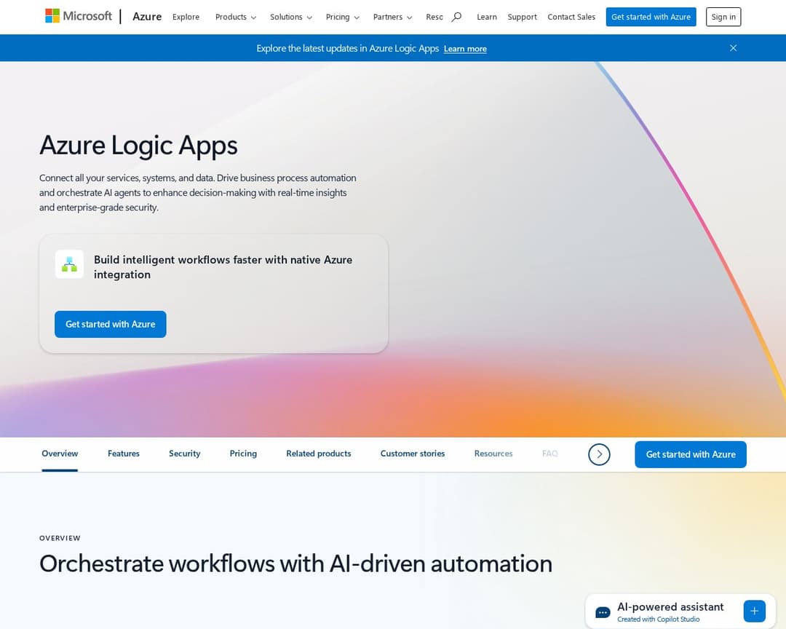Click Get started with Azure in hero card

[x=111, y=324]
